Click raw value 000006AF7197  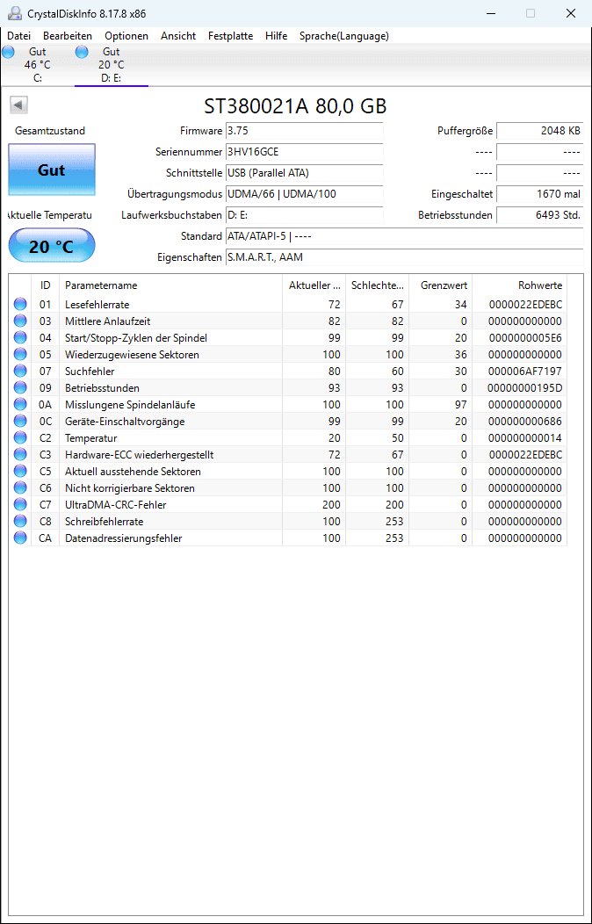[x=525, y=372]
